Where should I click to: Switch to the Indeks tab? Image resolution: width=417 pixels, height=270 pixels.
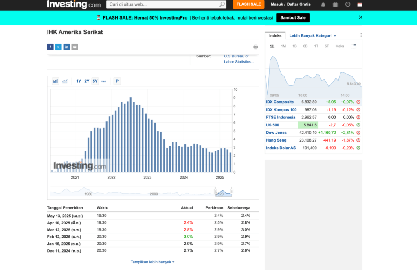[x=275, y=35]
